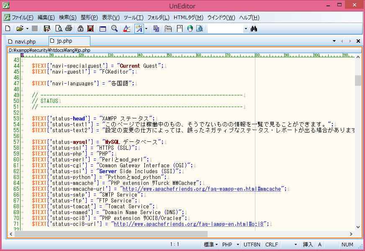Click the magnifying glass search icon

(x=114, y=28)
